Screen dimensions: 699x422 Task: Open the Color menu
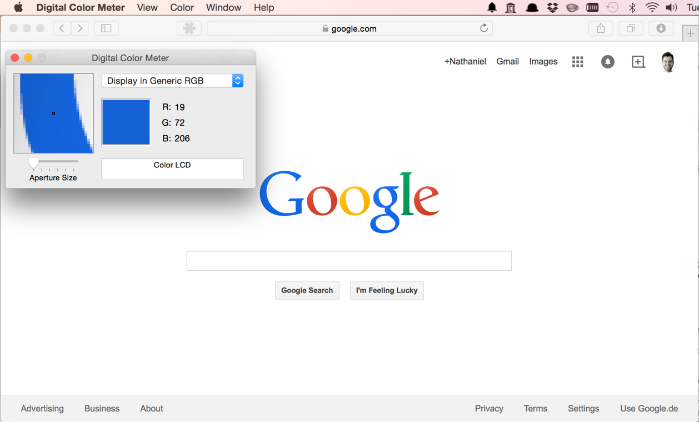pos(182,8)
